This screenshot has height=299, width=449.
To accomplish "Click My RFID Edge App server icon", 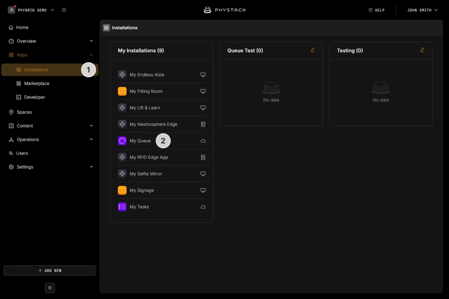I will 203,157.
